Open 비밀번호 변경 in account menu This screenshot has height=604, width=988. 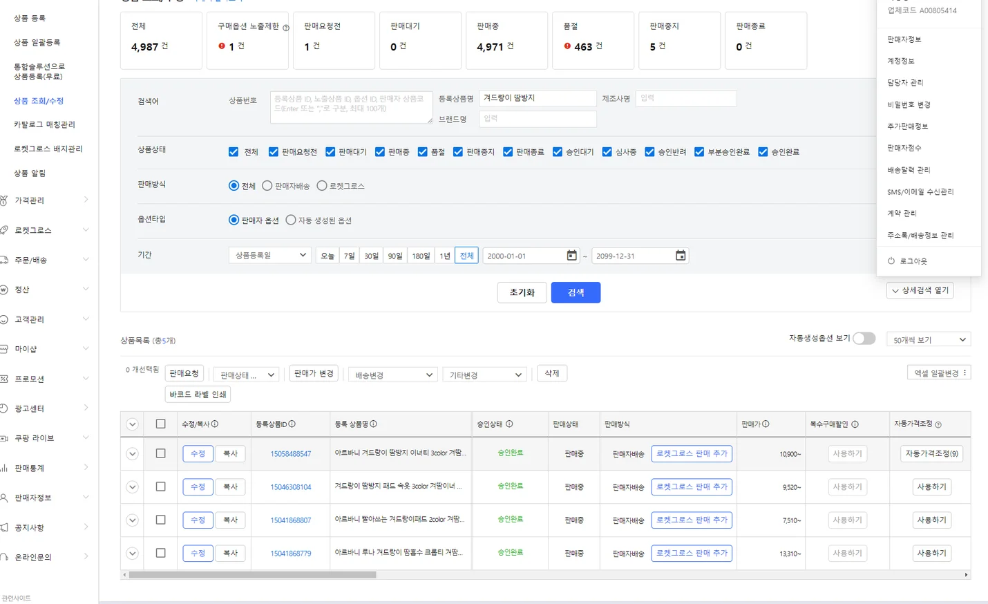(909, 104)
